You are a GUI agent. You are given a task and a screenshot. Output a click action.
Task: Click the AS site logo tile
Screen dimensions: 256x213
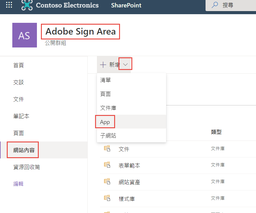tap(24, 35)
